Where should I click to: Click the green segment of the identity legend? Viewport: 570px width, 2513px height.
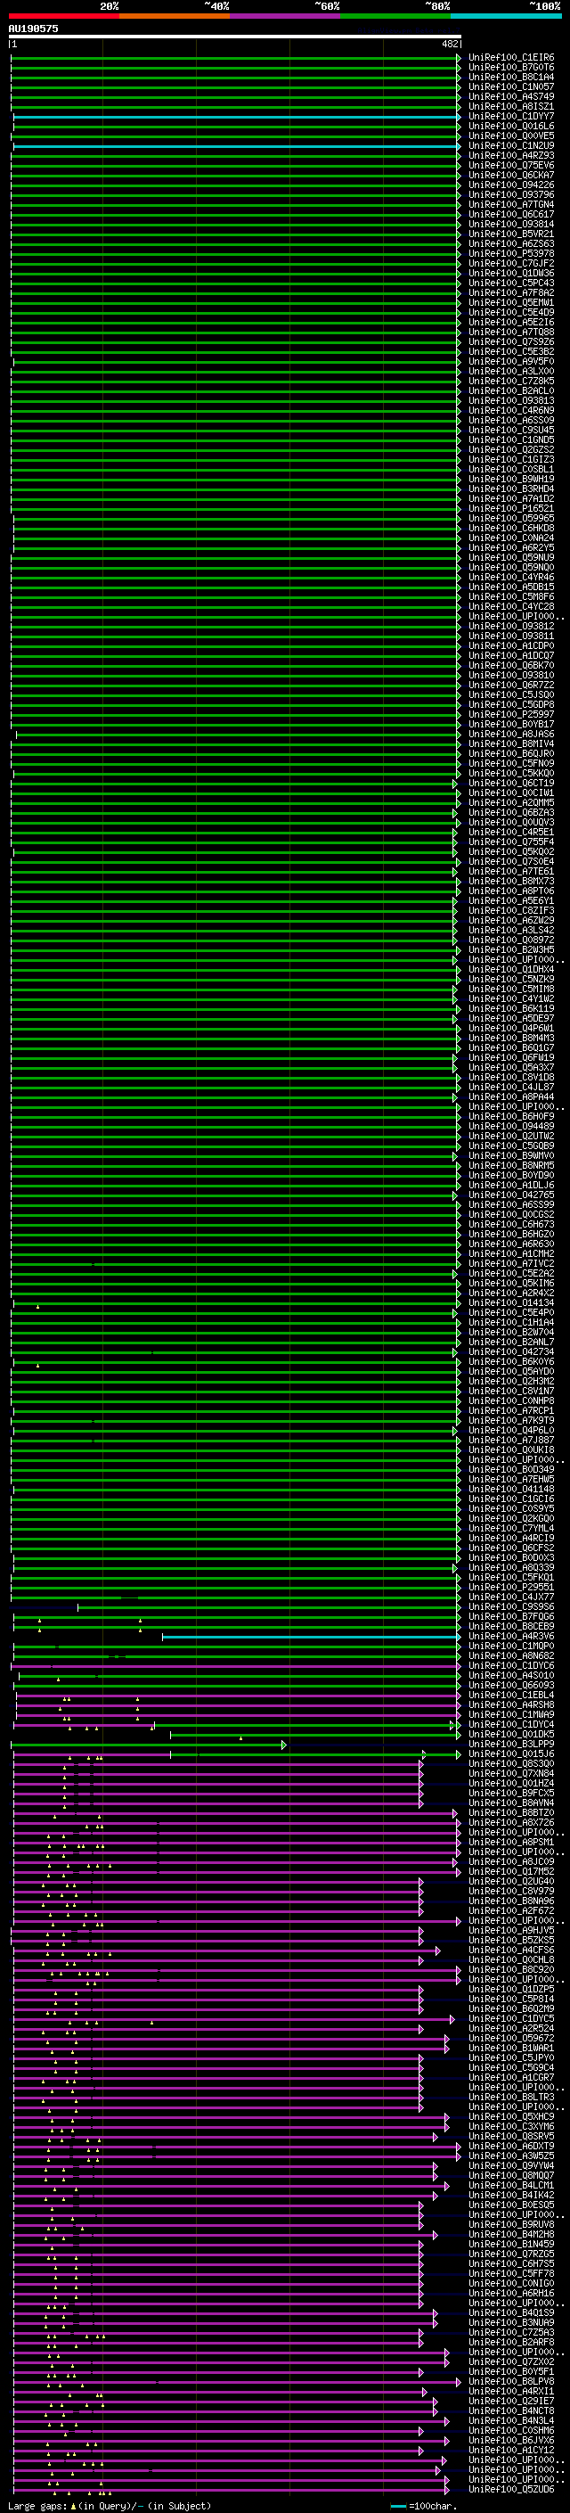395,16
